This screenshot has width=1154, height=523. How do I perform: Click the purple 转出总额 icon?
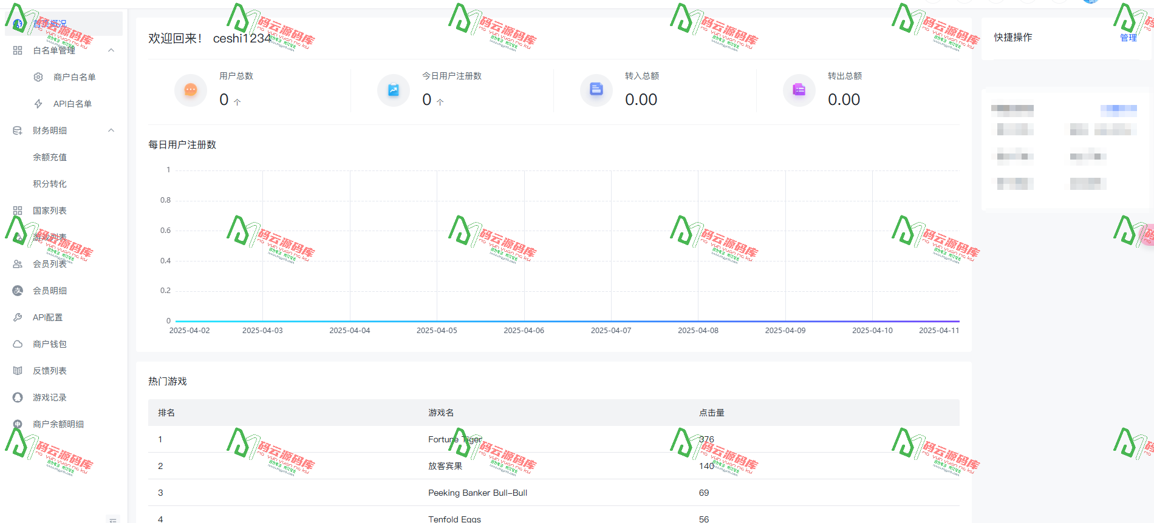coord(799,90)
